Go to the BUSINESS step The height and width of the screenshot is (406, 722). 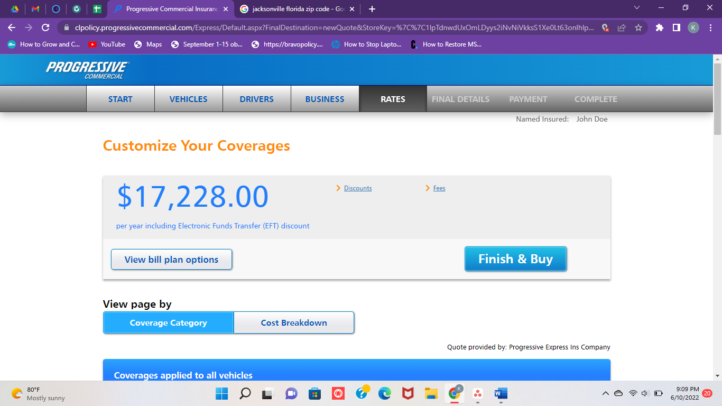coord(325,99)
